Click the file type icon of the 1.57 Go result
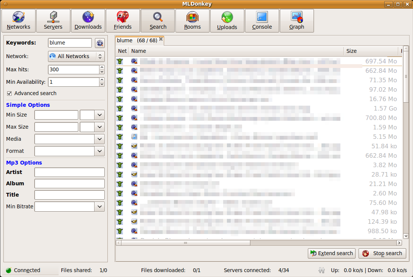413x277 pixels. click(134, 108)
